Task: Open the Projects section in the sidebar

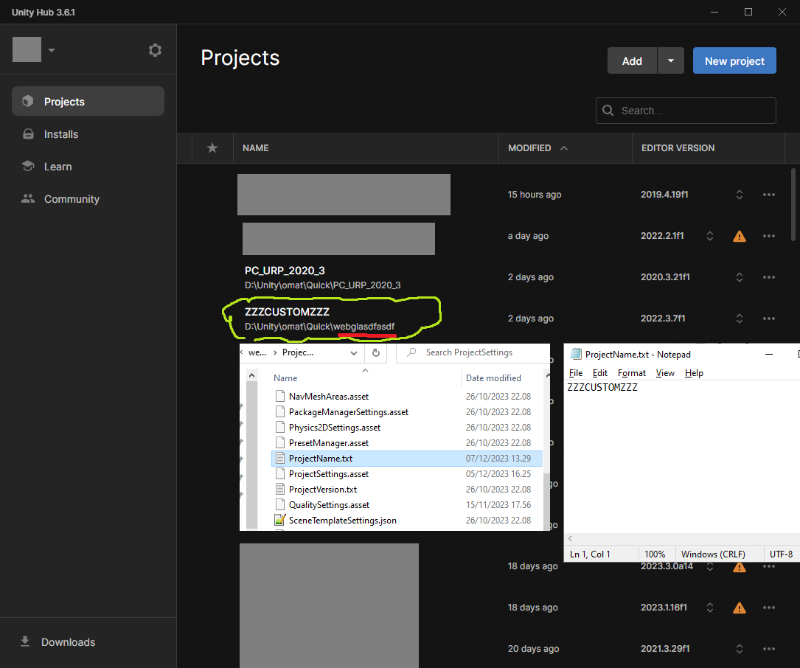Action: point(64,101)
